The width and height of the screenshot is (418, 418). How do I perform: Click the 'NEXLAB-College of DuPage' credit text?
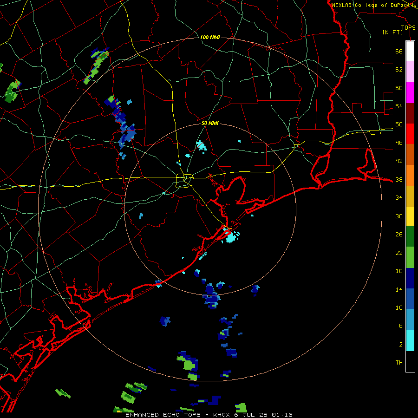pos(372,5)
